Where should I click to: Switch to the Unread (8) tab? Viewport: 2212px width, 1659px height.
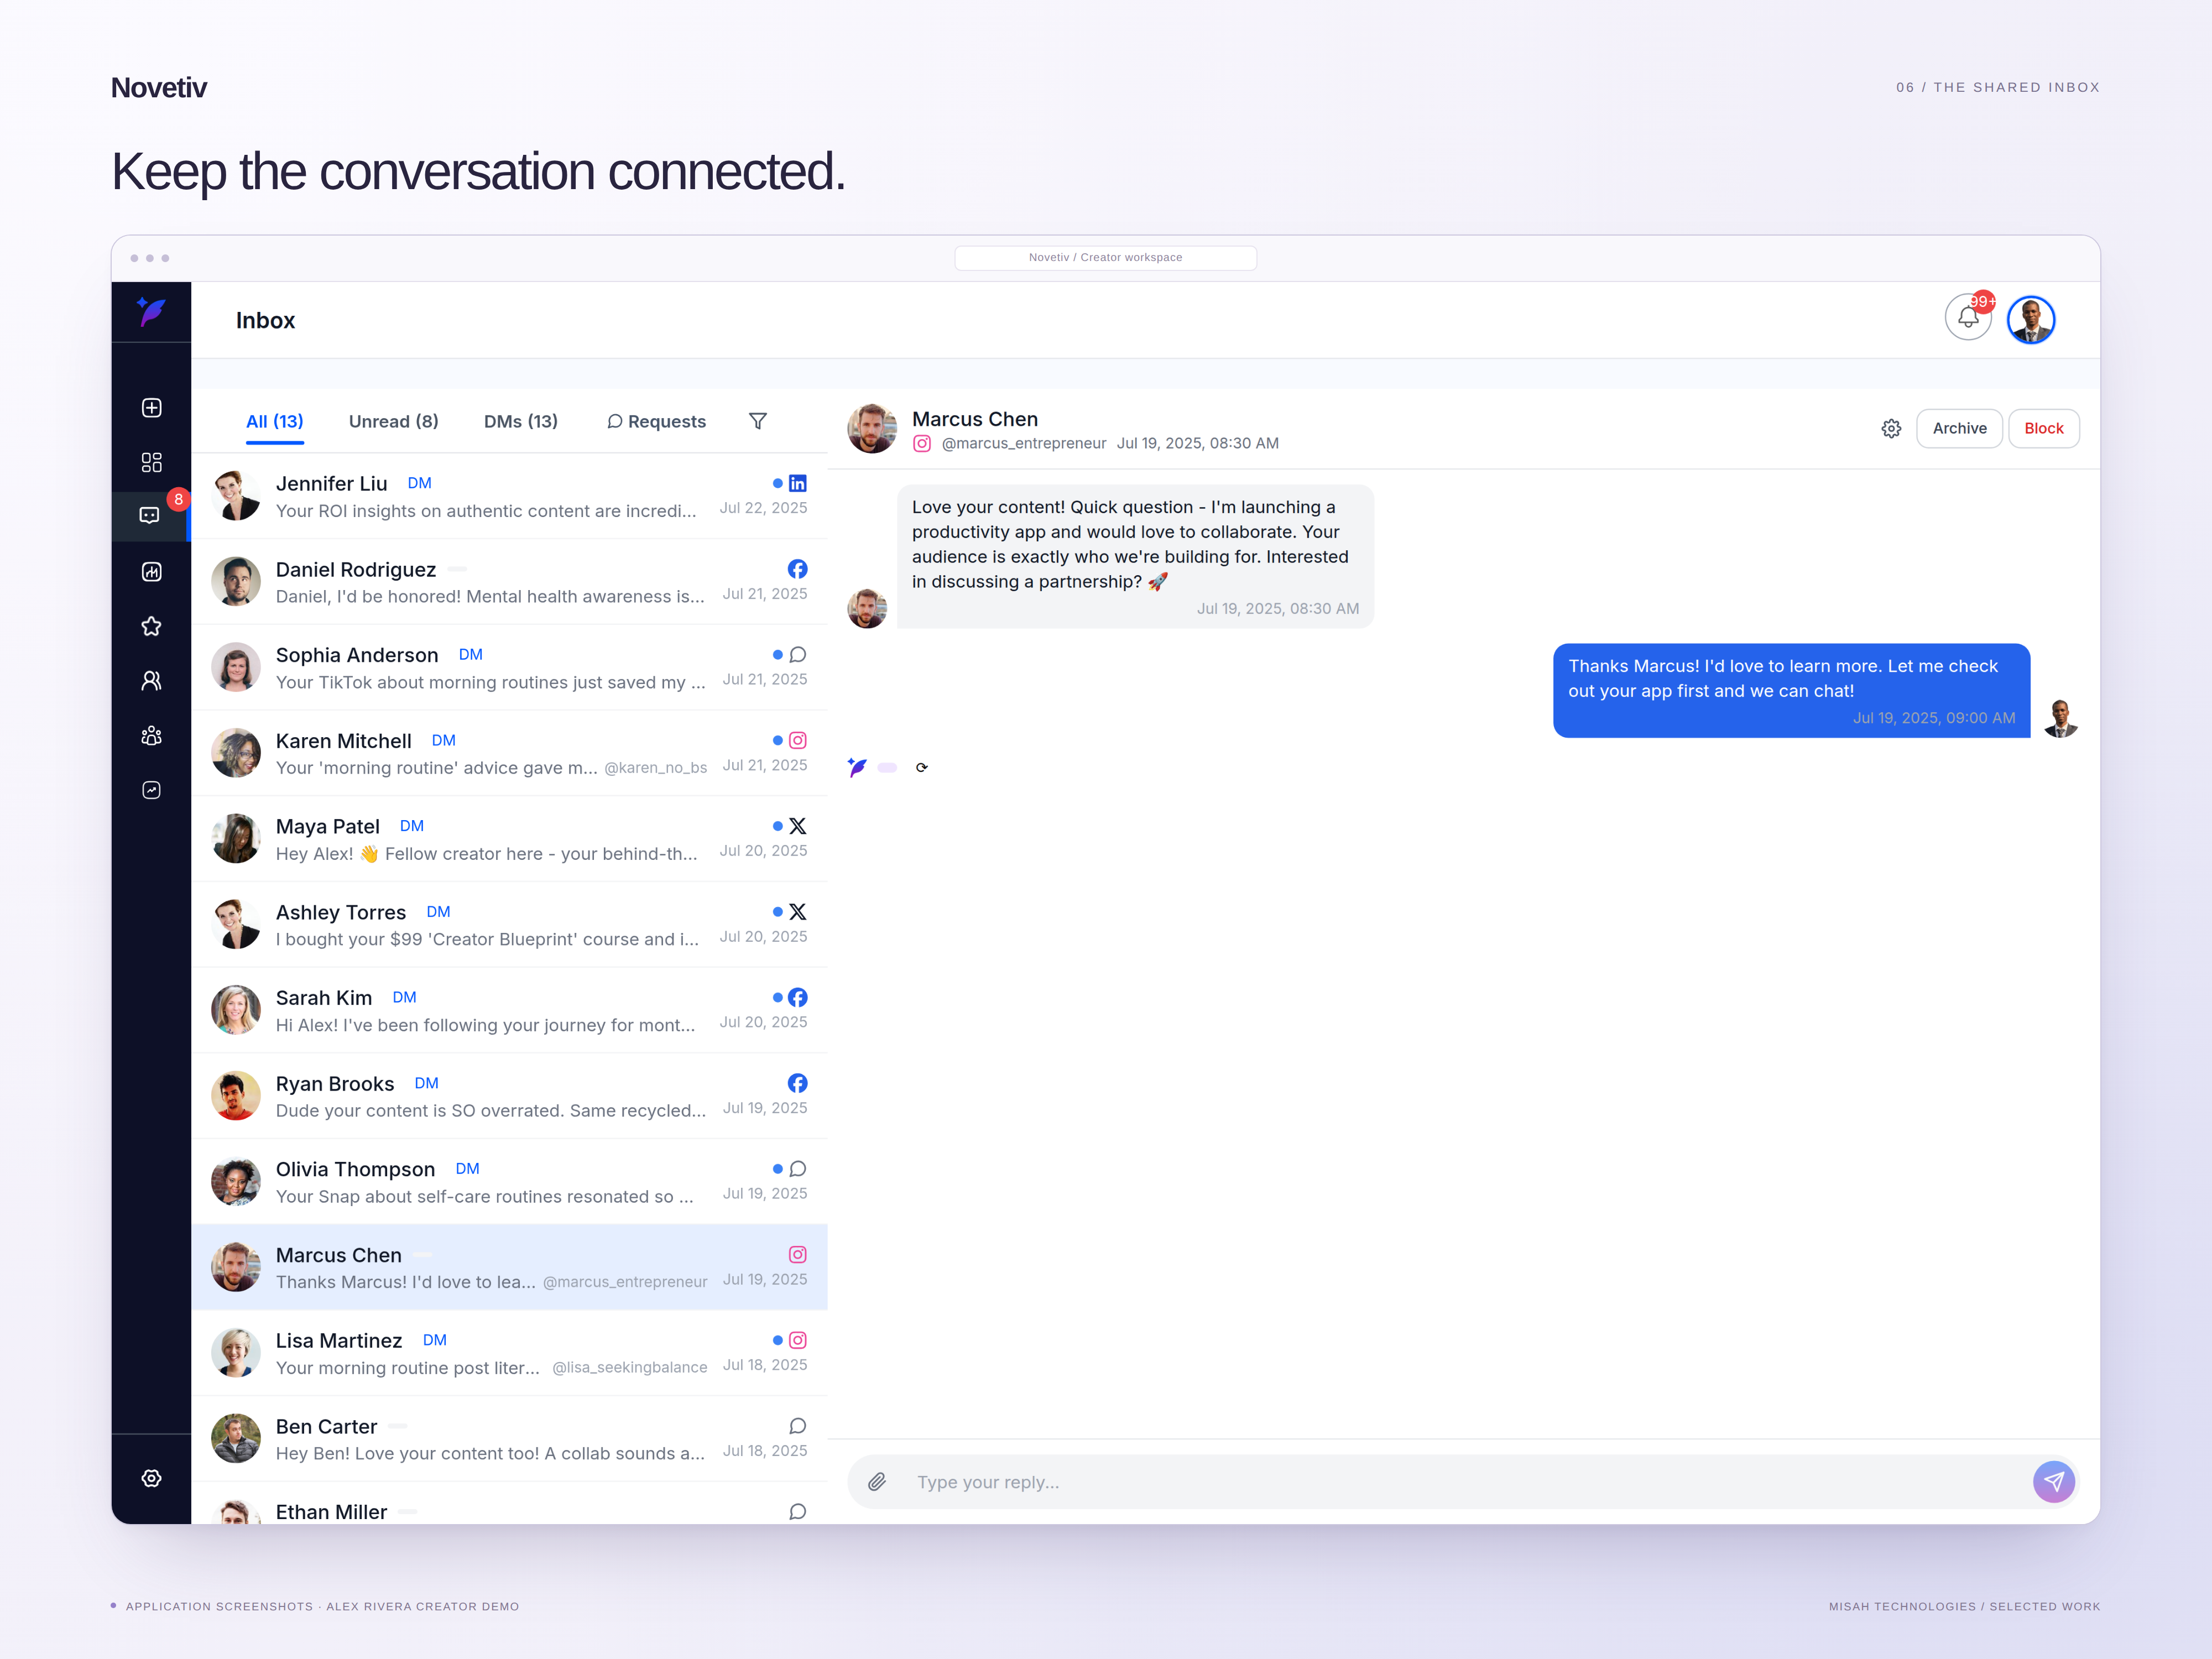(394, 421)
